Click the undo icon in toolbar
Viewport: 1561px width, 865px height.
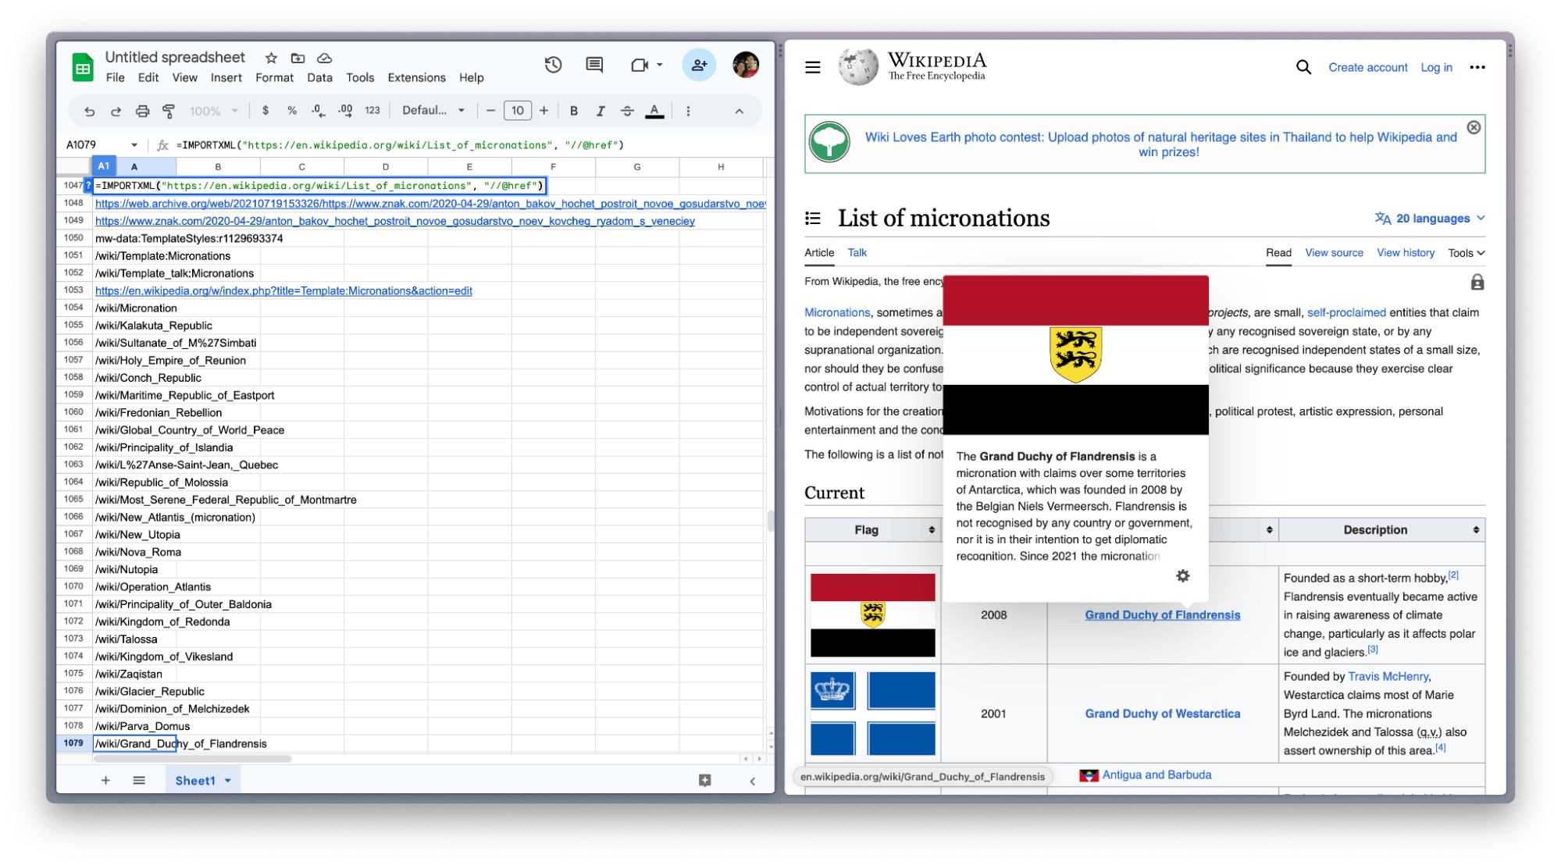tap(88, 111)
